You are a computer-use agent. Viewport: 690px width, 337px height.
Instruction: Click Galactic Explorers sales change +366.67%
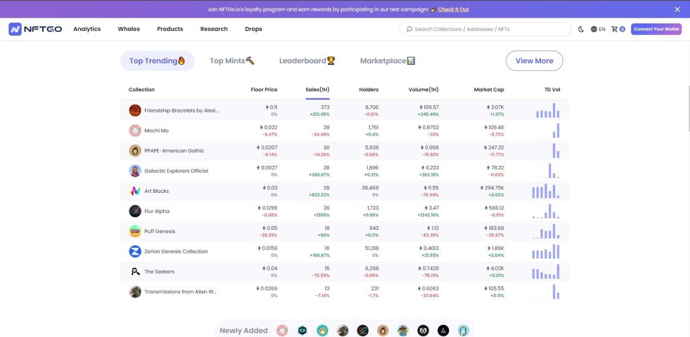tap(319, 175)
